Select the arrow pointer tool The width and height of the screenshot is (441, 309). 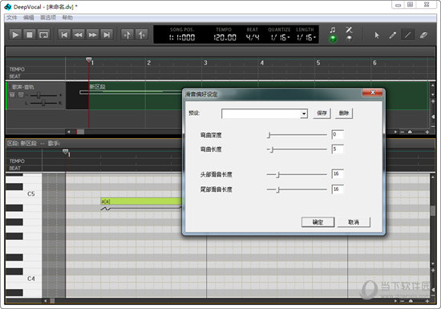coord(377,35)
